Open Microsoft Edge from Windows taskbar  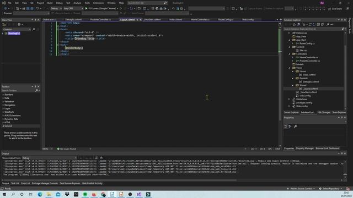coord(40,194)
